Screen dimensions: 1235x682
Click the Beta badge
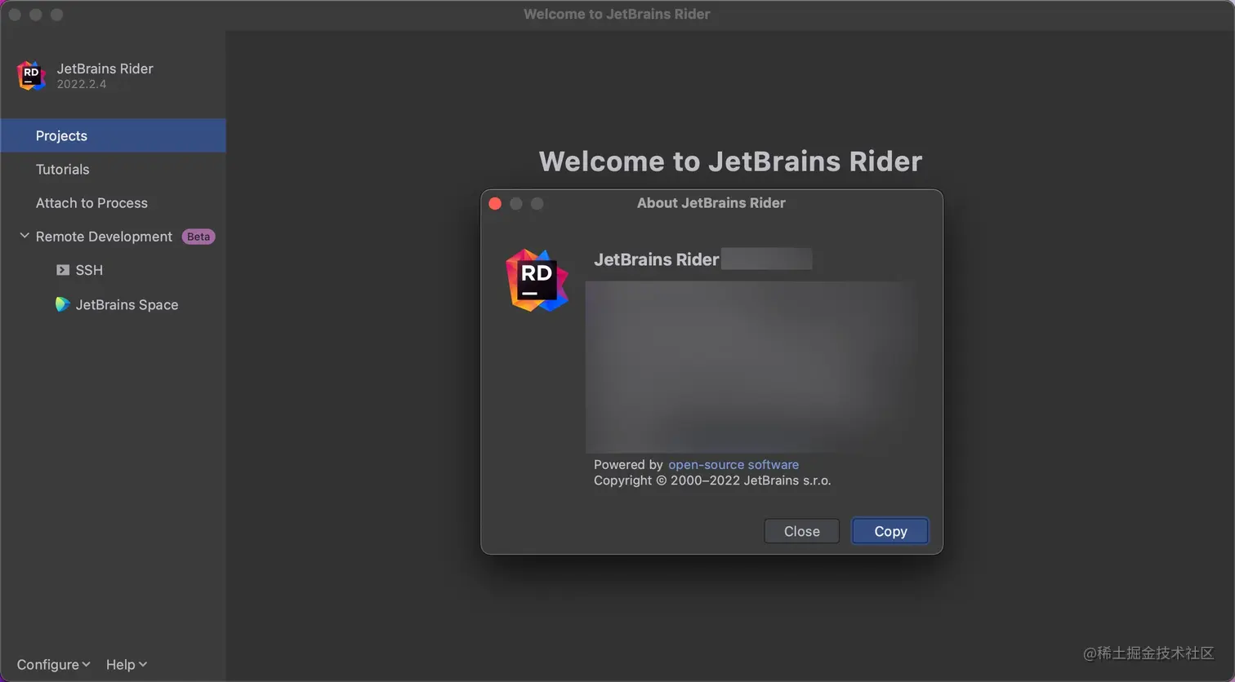click(198, 237)
